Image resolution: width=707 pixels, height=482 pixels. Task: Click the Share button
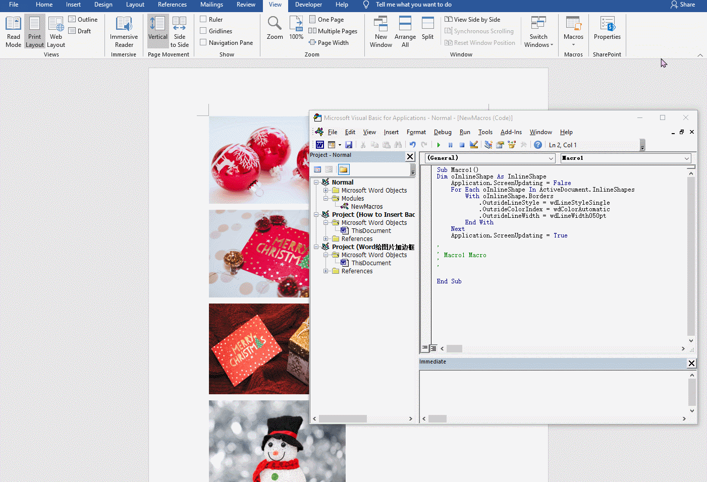tap(683, 5)
